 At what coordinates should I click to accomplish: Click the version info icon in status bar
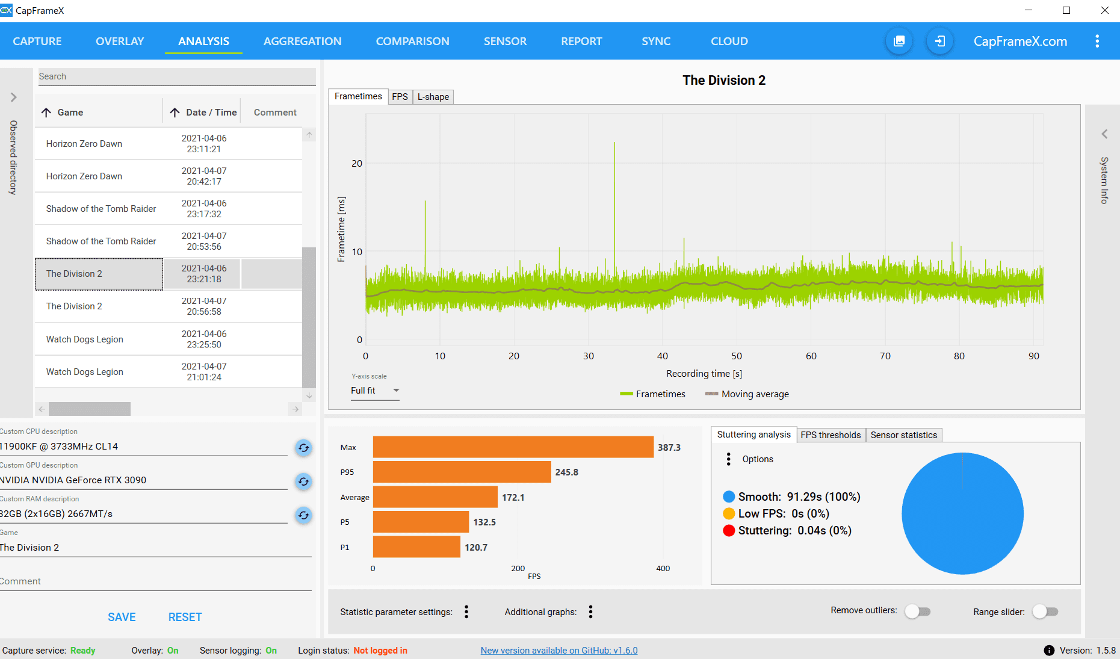pos(1049,651)
